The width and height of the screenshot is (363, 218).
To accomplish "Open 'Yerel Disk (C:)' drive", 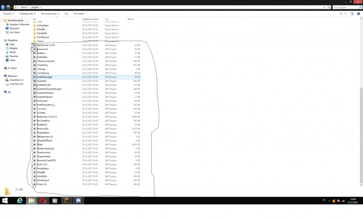I will point(17,80).
